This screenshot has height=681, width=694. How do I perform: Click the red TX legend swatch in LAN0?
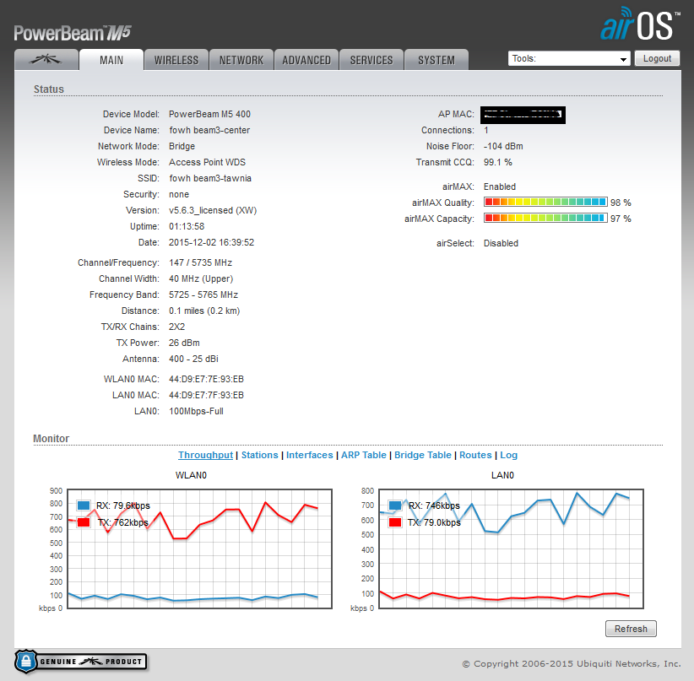395,522
